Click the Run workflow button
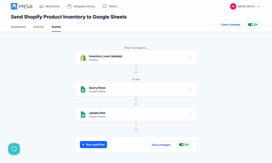The width and height of the screenshot is (272, 163). (x=93, y=145)
